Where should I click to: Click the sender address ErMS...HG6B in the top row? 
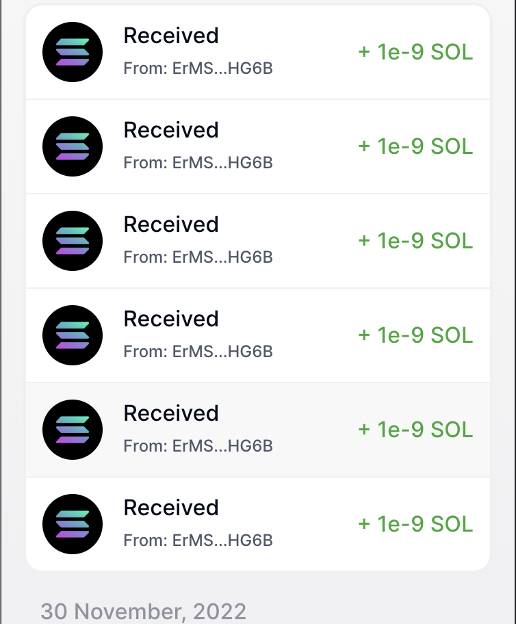197,68
